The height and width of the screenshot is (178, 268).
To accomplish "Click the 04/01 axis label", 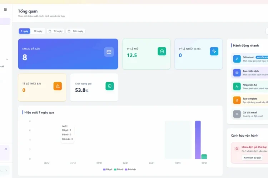I will coord(178,163).
